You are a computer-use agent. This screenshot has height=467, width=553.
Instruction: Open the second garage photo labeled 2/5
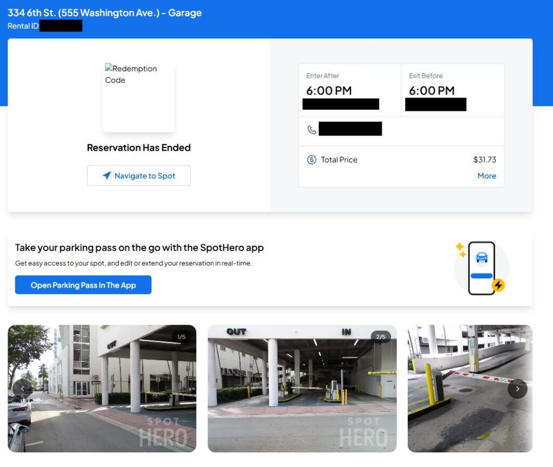pos(302,388)
